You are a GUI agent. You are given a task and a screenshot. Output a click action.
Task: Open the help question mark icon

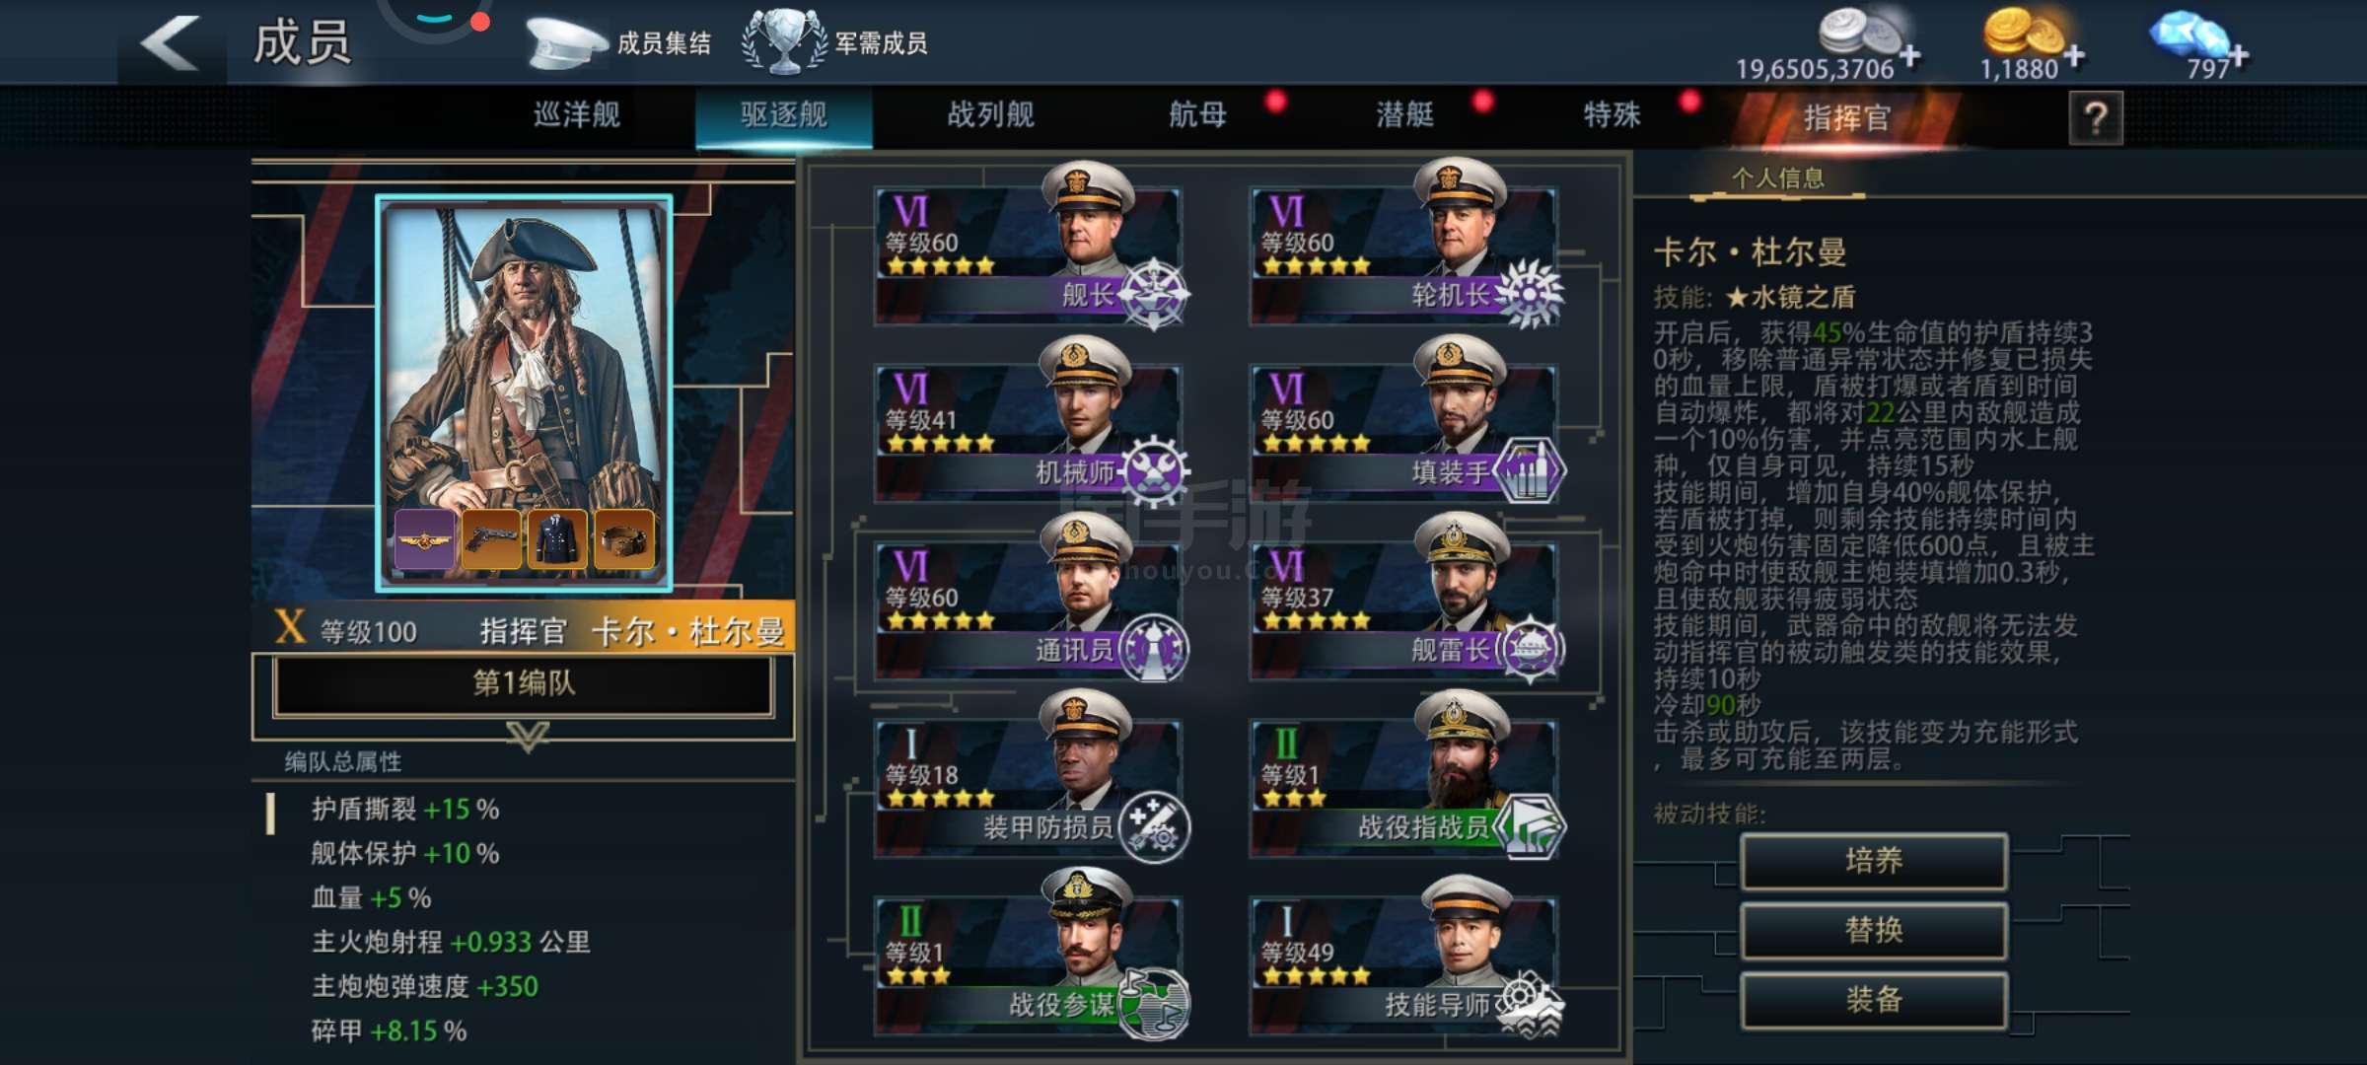pos(2096,118)
